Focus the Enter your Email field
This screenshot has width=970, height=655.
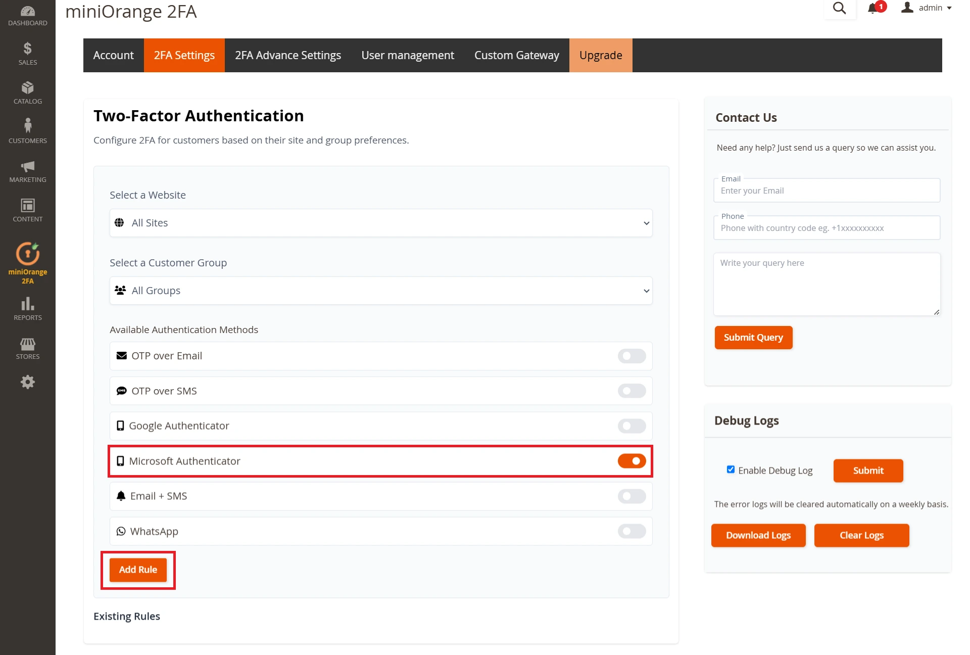coord(827,191)
